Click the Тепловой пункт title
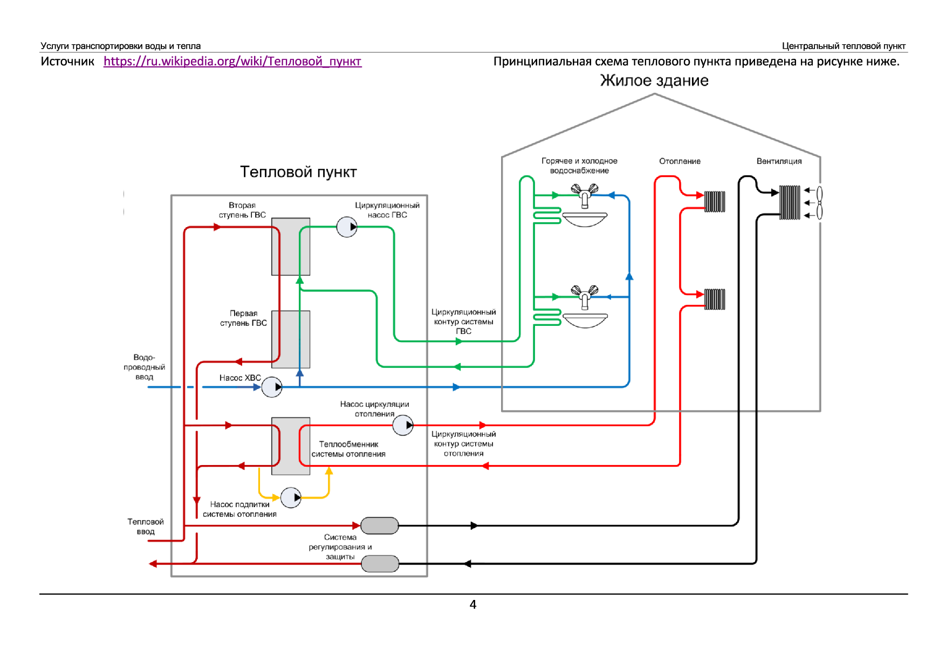The height and width of the screenshot is (669, 946). coord(298,172)
